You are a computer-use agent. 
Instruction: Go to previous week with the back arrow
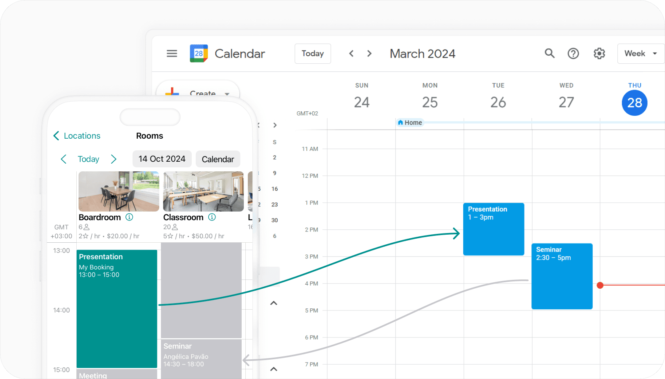click(x=351, y=53)
